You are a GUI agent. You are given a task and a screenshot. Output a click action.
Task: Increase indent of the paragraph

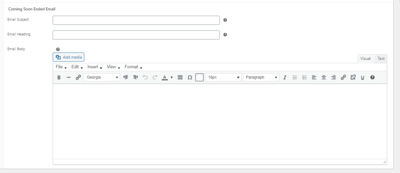136,77
